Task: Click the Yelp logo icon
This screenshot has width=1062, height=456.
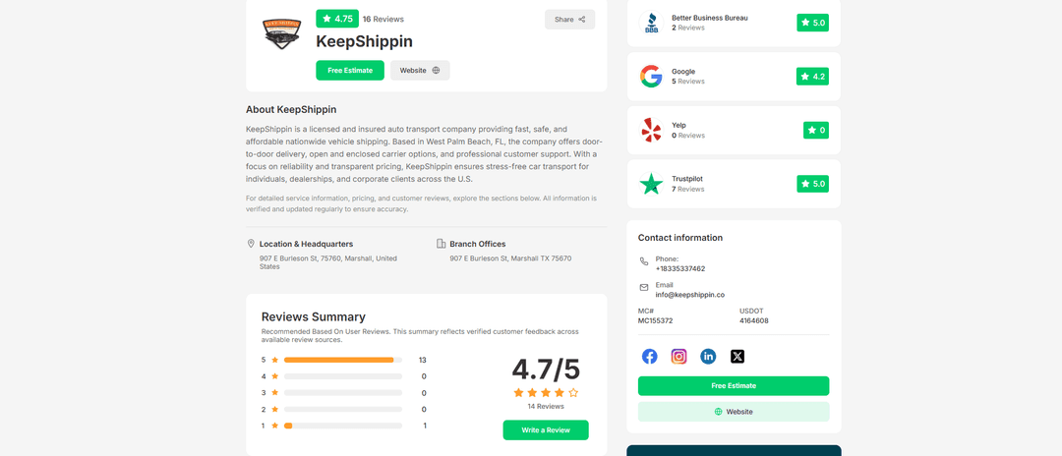Action: tap(651, 130)
